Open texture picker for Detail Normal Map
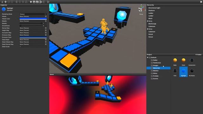This screenshot has height=114, width=203. tap(46, 44)
